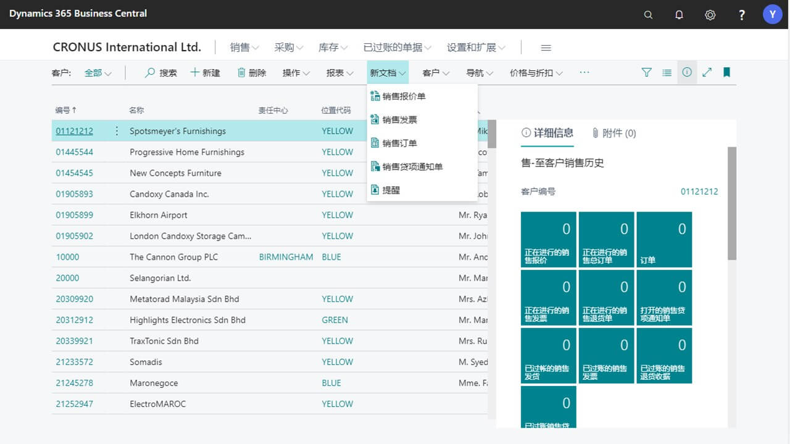
Task: Expand the 全部 customer filter dropdown
Action: (x=99, y=72)
